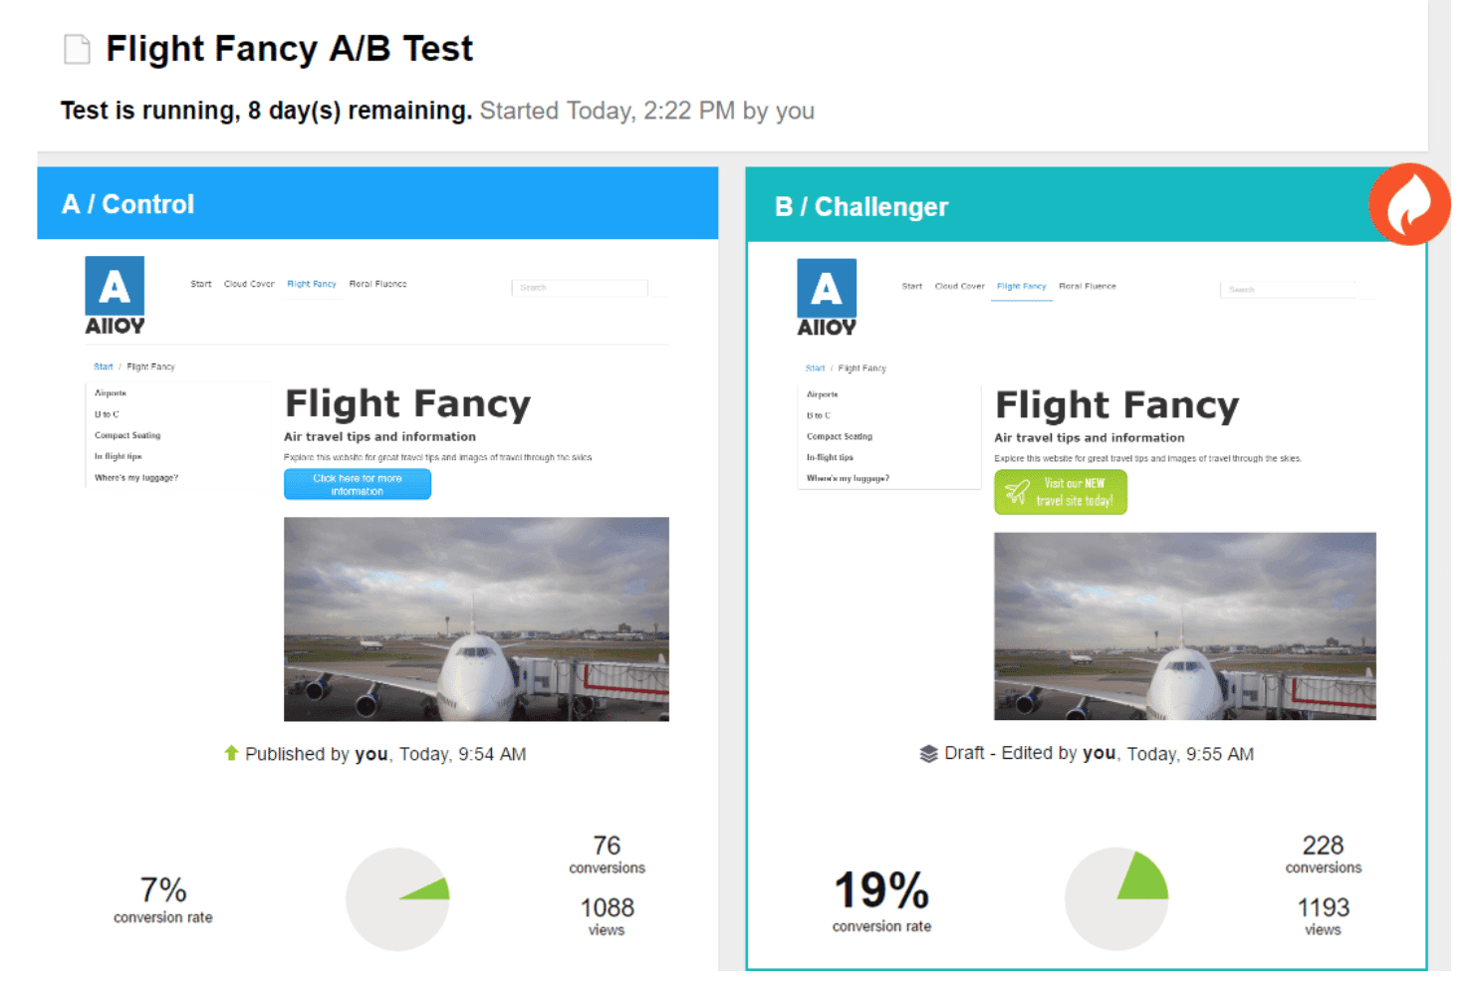
Task: Click the Alloy logo in Challenger preview
Action: 827,298
